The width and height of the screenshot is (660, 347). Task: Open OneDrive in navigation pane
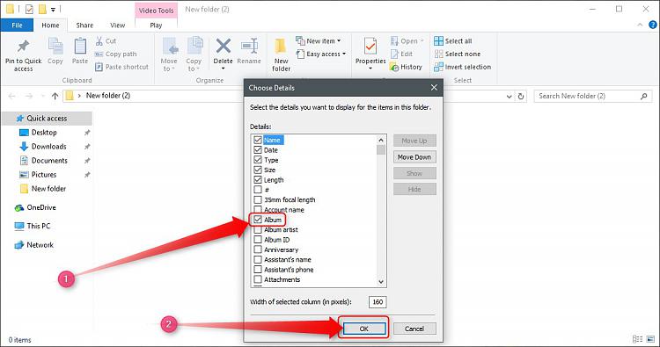tap(35, 207)
